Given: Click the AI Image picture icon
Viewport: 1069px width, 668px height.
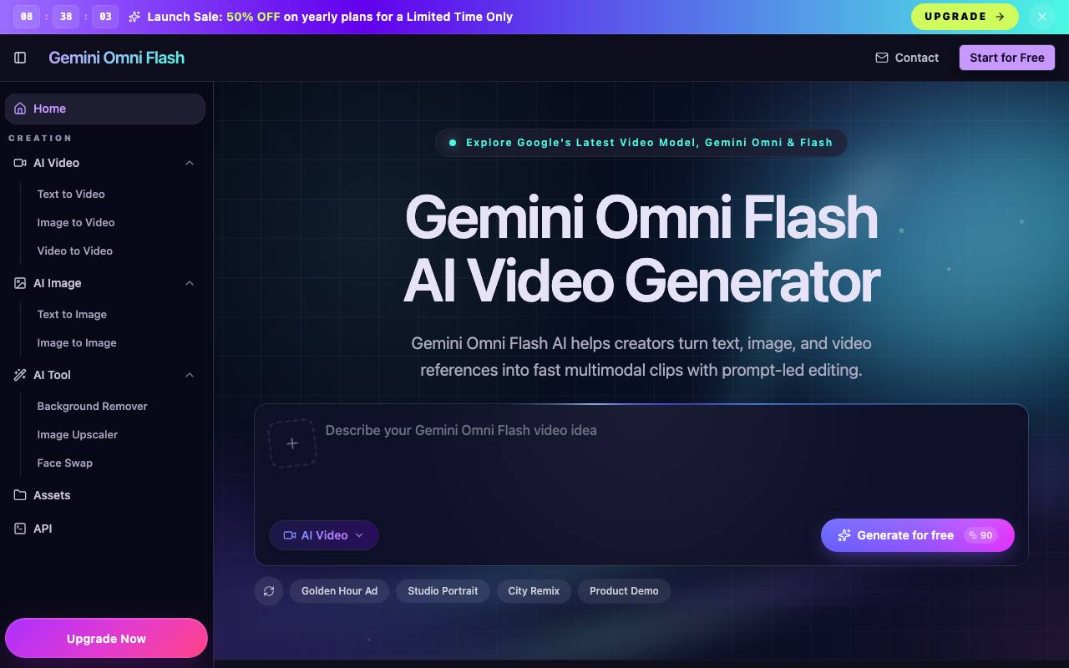Looking at the screenshot, I should [x=20, y=283].
